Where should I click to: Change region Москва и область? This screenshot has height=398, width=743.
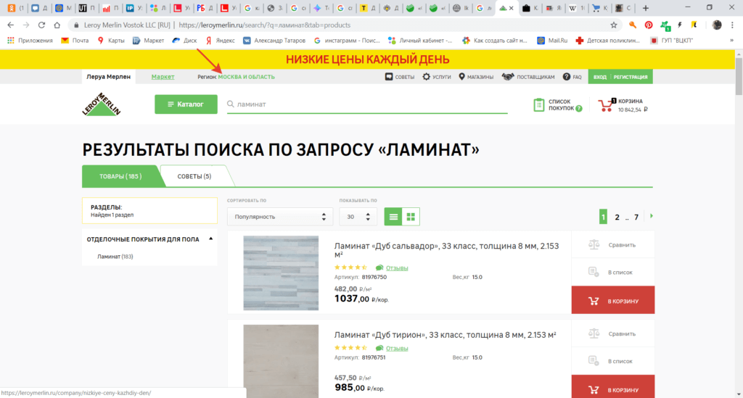click(x=246, y=77)
